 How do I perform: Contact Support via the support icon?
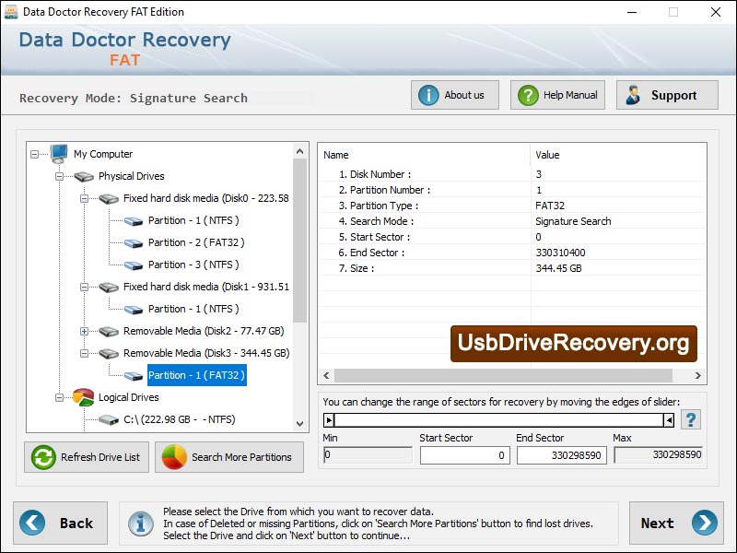(636, 94)
